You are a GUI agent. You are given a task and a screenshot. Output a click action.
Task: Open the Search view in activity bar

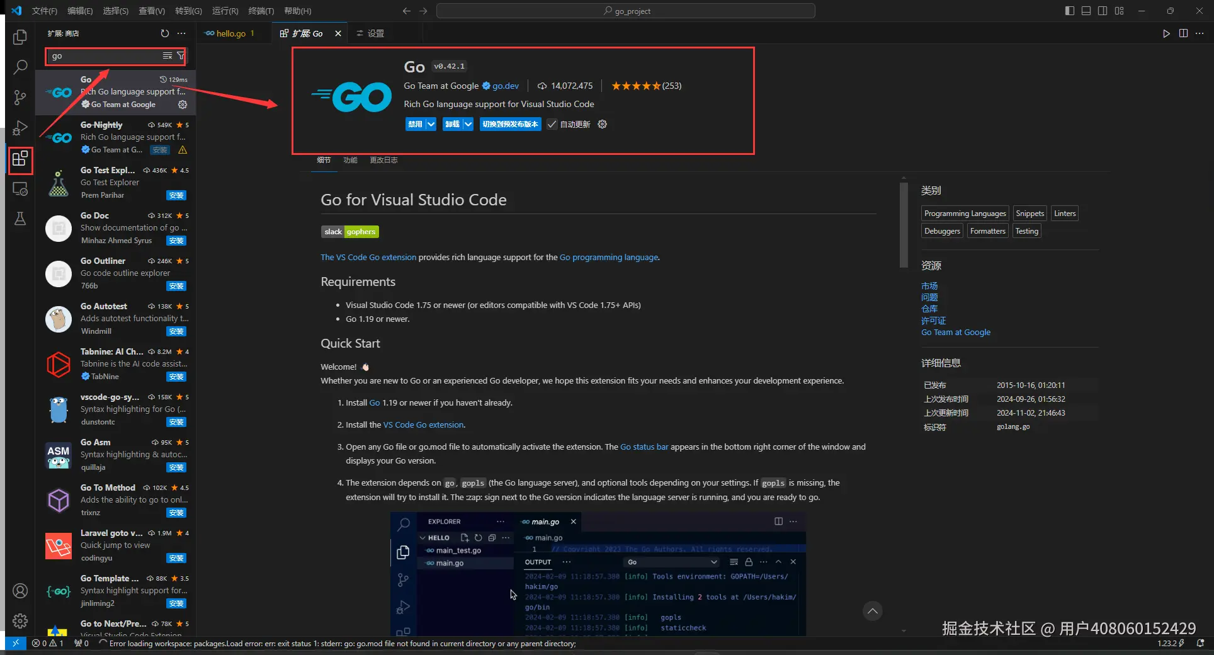20,67
